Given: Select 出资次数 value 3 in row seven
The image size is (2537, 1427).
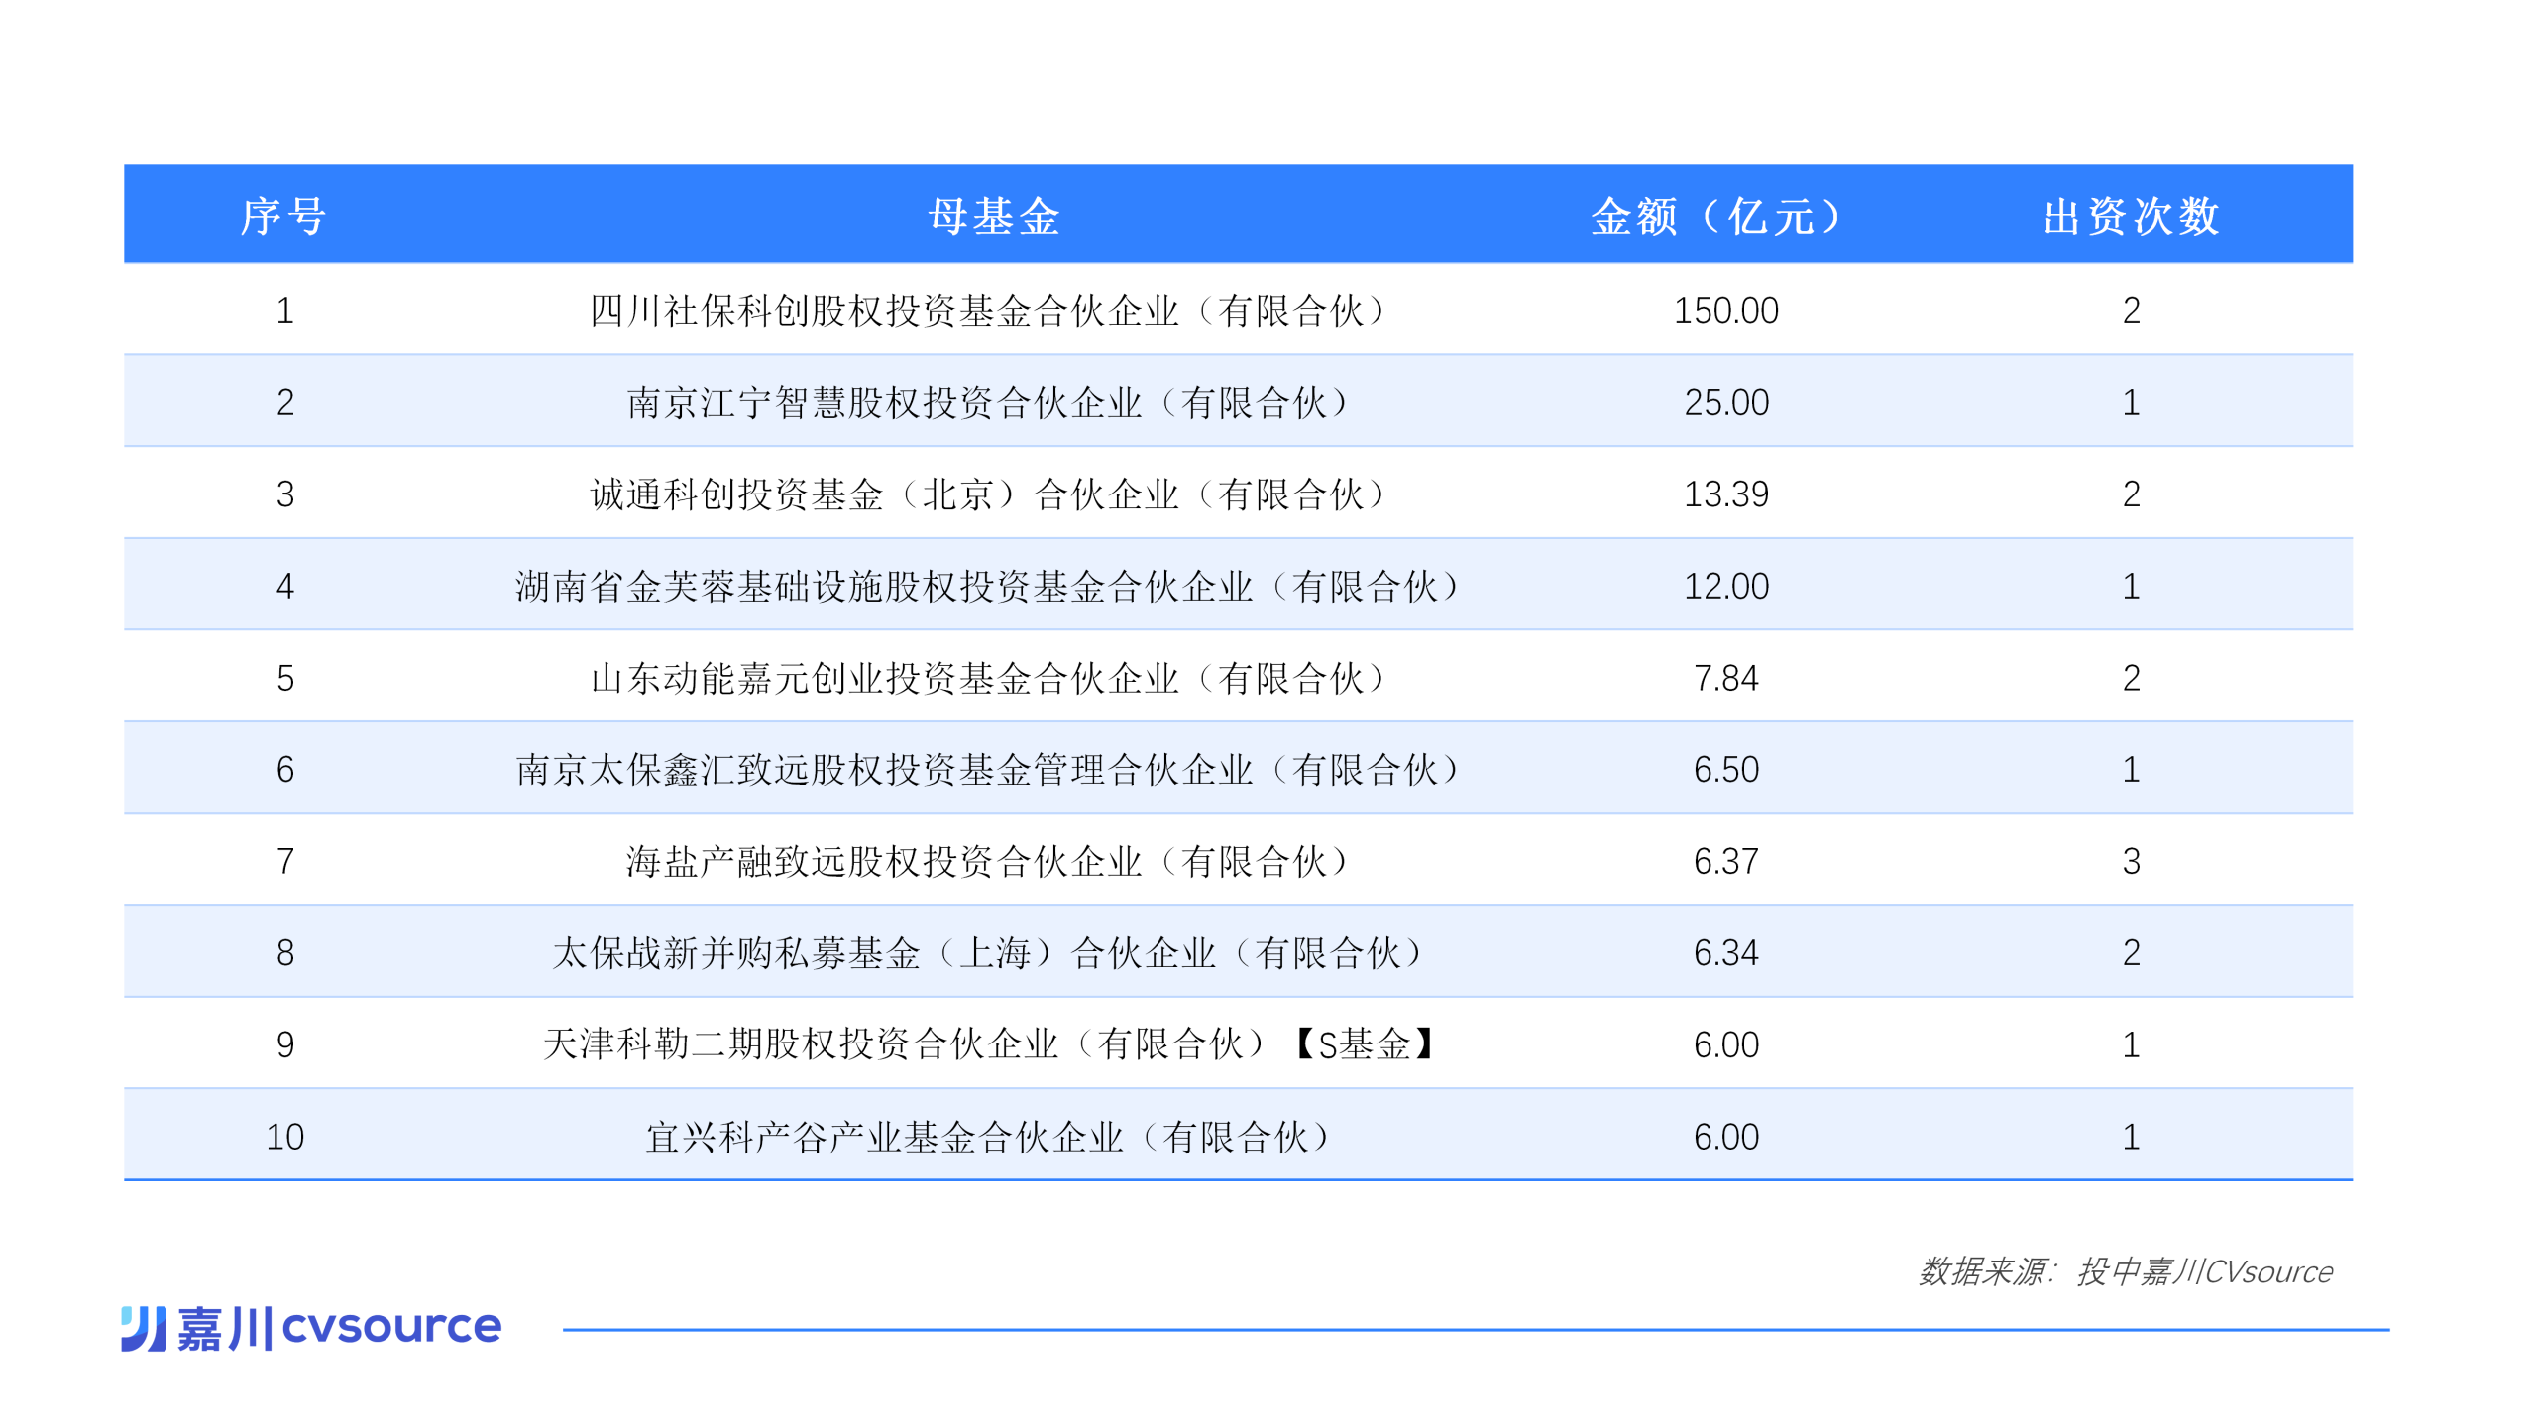Looking at the screenshot, I should click(x=2131, y=862).
